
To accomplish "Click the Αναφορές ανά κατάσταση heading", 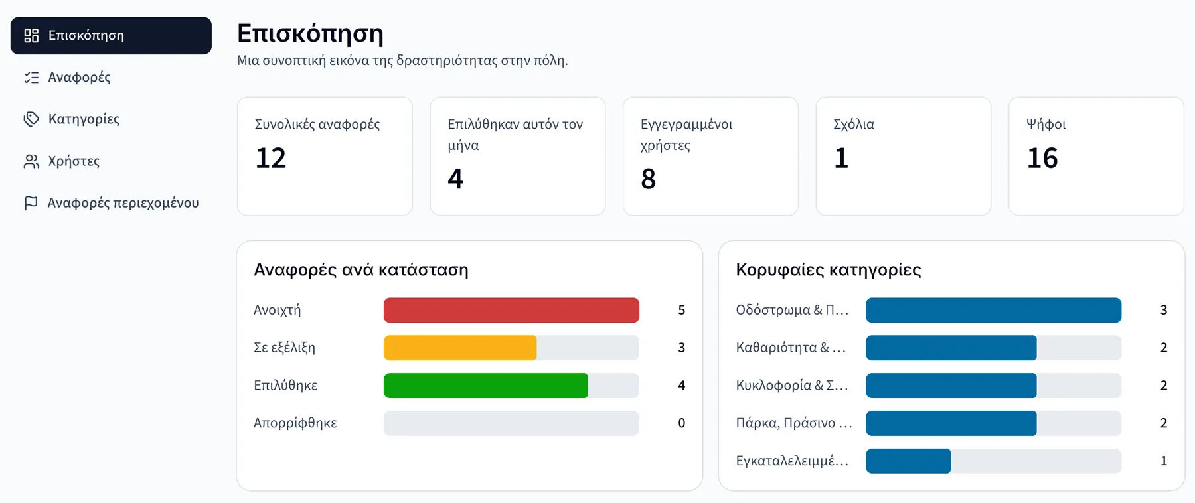I will point(361,270).
